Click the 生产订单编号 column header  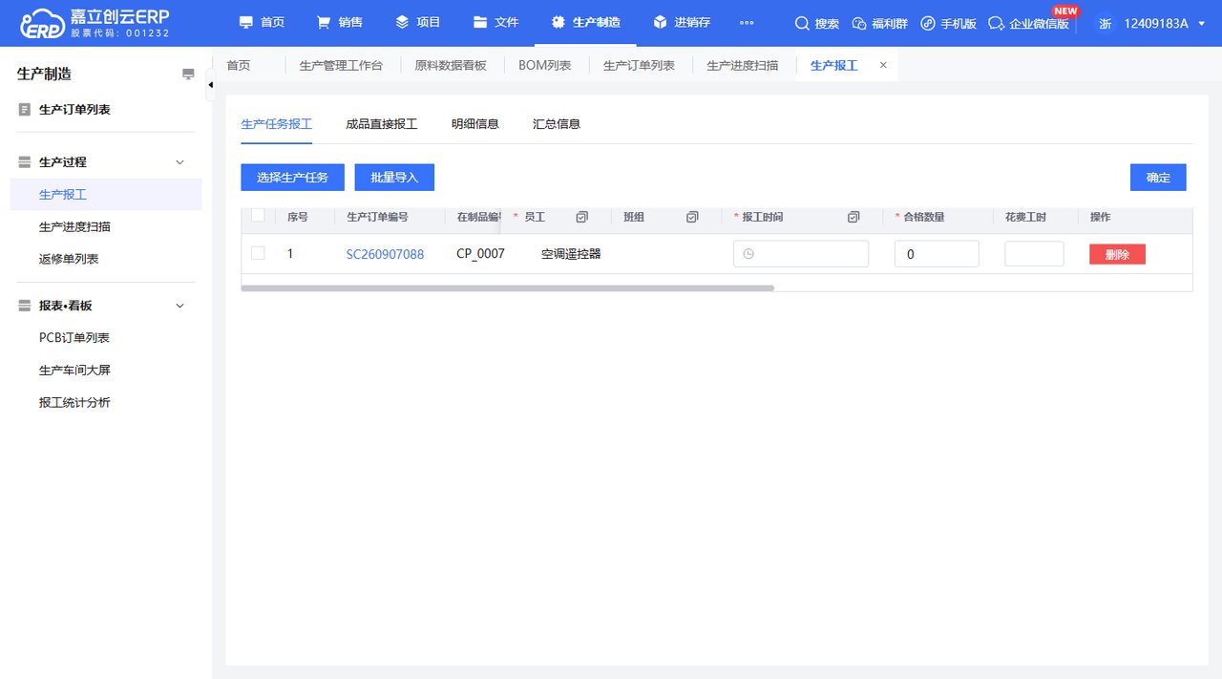(377, 218)
